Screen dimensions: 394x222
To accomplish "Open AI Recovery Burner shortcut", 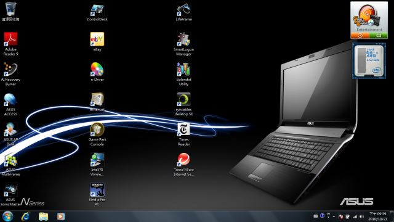I will [10, 74].
